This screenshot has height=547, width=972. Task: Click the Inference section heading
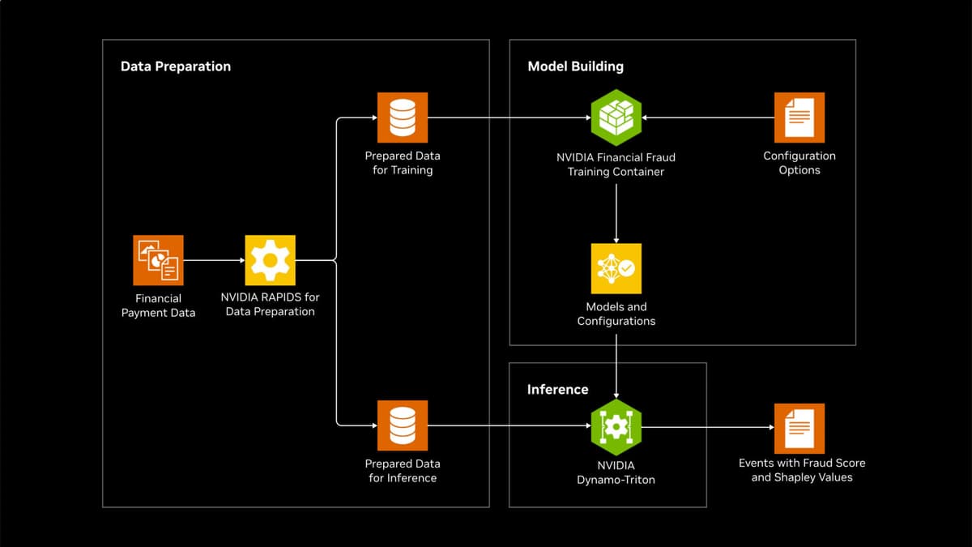tap(557, 390)
